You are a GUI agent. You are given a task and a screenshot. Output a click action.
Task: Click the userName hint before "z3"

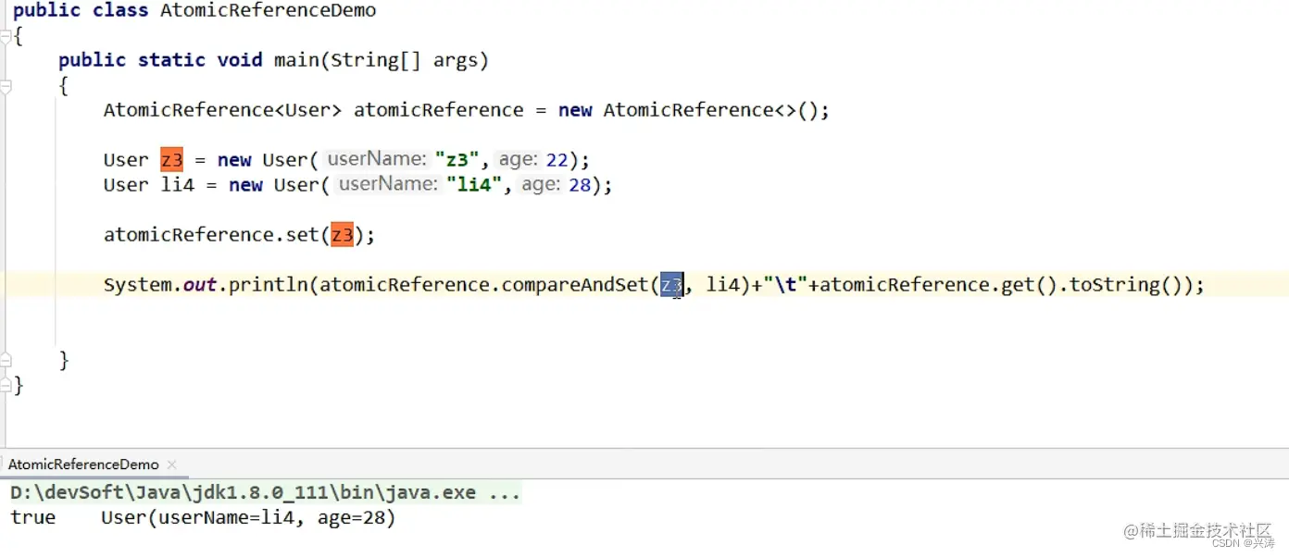(378, 159)
